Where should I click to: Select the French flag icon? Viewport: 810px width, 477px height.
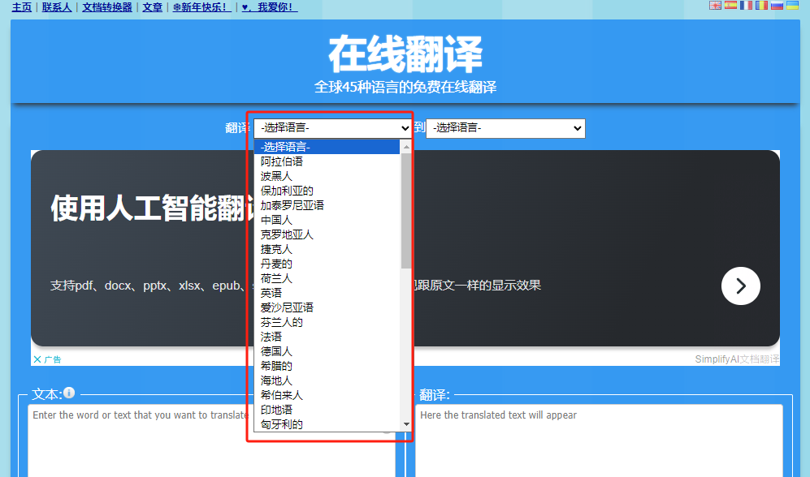pyautogui.click(x=746, y=6)
